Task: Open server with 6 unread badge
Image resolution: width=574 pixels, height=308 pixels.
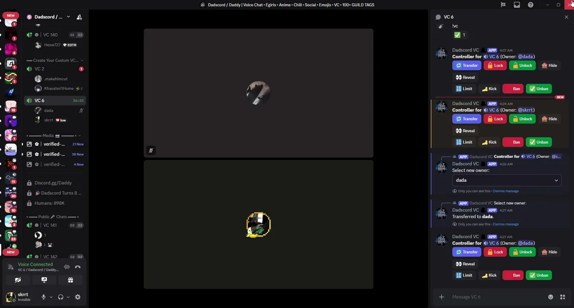Action: [x=11, y=49]
